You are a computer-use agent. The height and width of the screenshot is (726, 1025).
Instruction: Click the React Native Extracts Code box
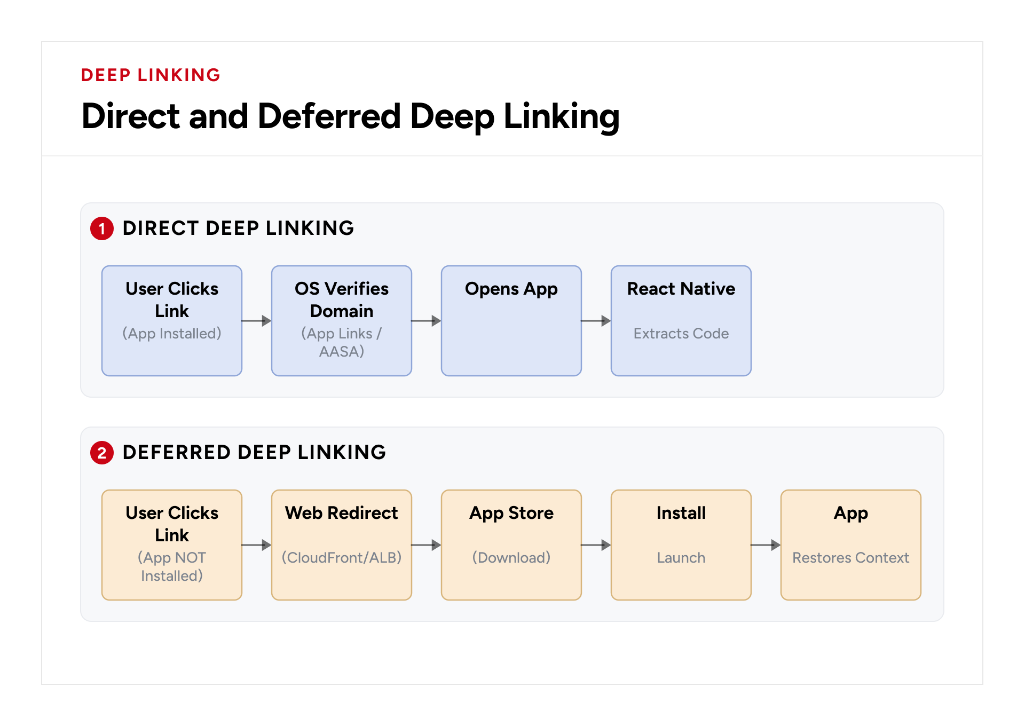point(681,321)
